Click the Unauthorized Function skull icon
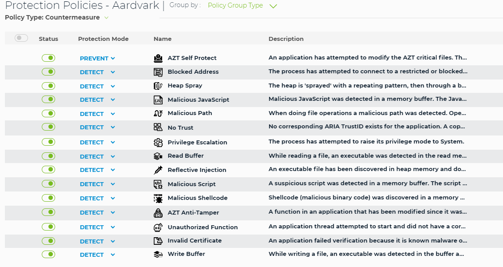This screenshot has height=267, width=503. pos(158,227)
